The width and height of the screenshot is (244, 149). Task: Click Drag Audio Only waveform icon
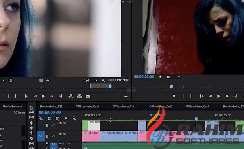pyautogui.click(x=48, y=81)
